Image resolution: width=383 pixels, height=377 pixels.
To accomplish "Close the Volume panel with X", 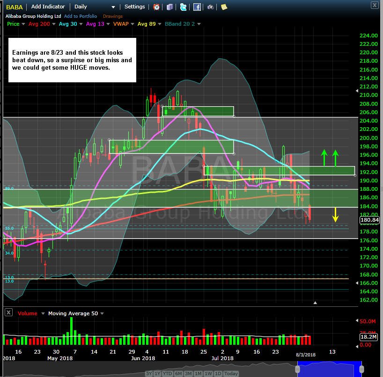I will (x=8, y=312).
